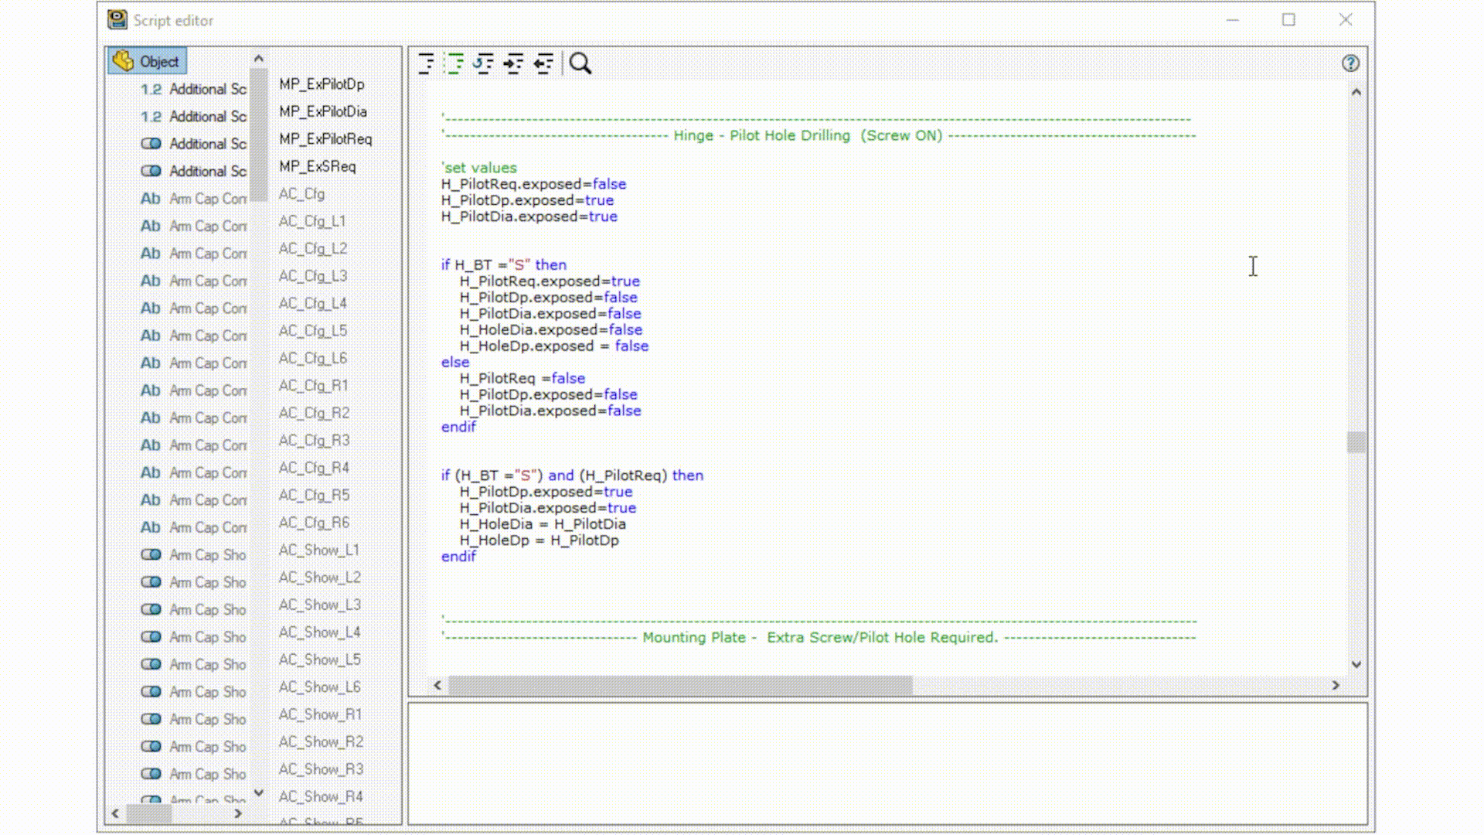1484x835 pixels.
Task: Click the object list scroll-up arrow
Action: (x=259, y=59)
